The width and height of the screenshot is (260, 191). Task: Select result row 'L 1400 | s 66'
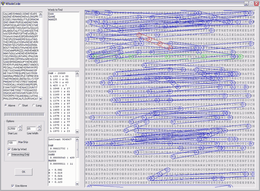(60, 110)
